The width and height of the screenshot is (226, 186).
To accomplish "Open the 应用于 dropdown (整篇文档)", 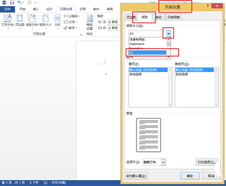I will pos(154,162).
